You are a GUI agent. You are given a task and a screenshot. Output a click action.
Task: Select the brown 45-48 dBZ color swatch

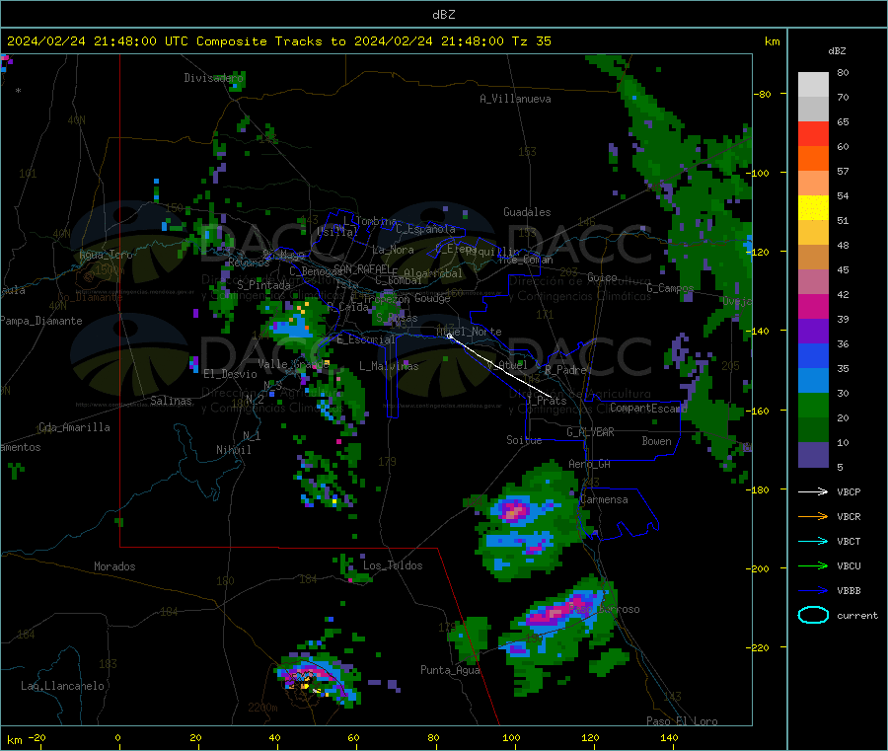(813, 258)
